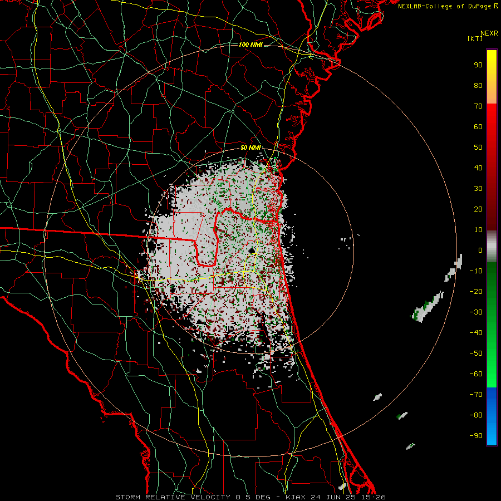Click the -60 value on the velocity scale
Viewport: 501px width, 501px height.
tap(476, 374)
